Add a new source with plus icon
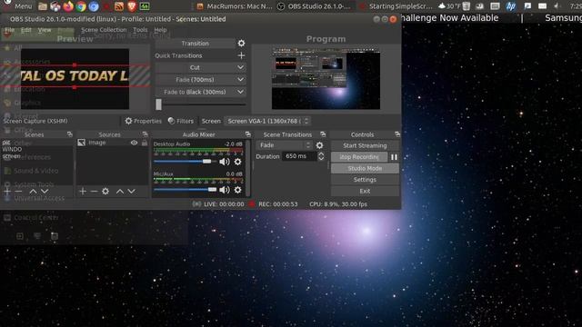582x327 pixels. 83,192
